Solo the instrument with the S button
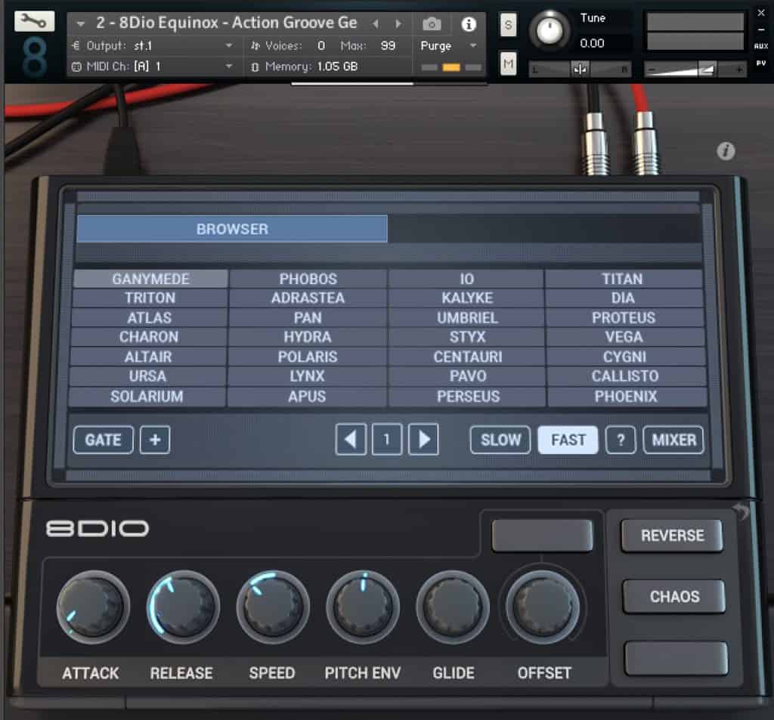The image size is (774, 720). [x=509, y=25]
